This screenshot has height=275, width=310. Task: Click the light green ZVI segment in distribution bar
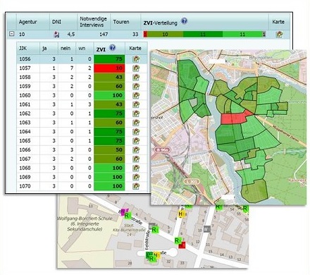pyautogui.click(x=242, y=35)
